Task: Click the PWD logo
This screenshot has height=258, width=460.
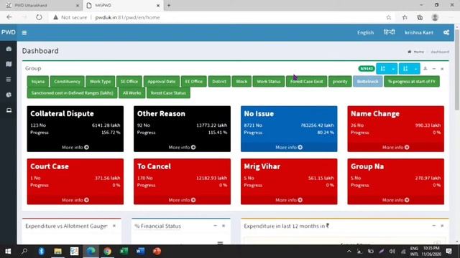Action: click(x=8, y=32)
